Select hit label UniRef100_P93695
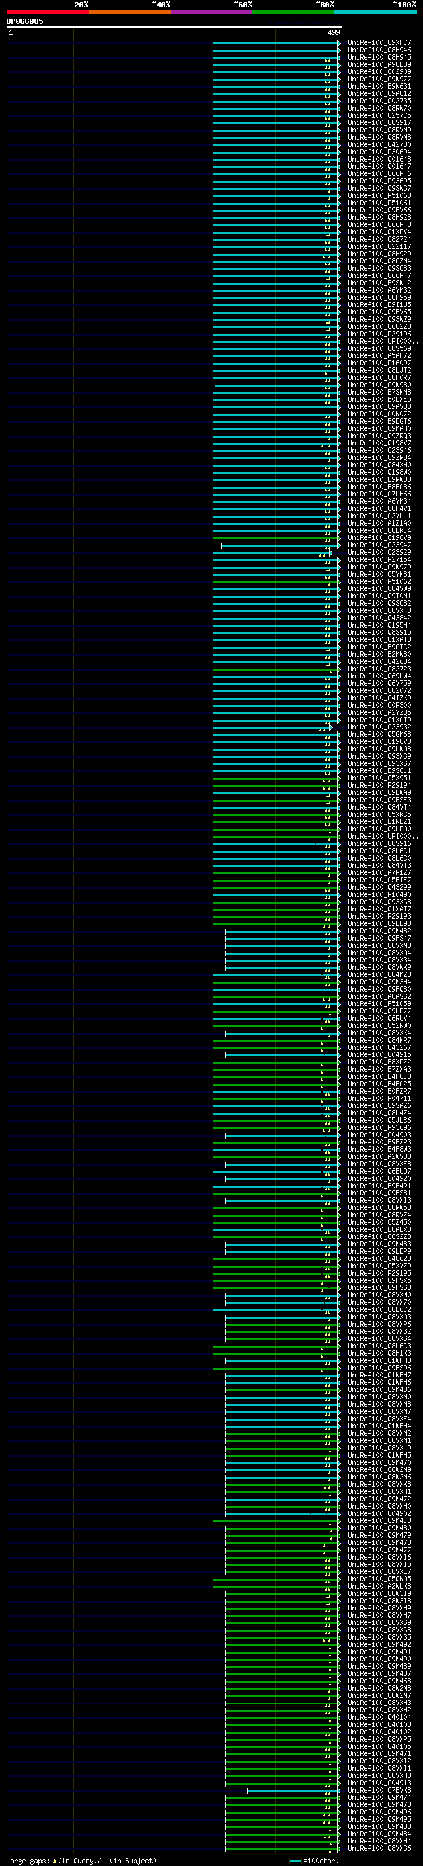This screenshot has height=1866, width=423. [379, 181]
